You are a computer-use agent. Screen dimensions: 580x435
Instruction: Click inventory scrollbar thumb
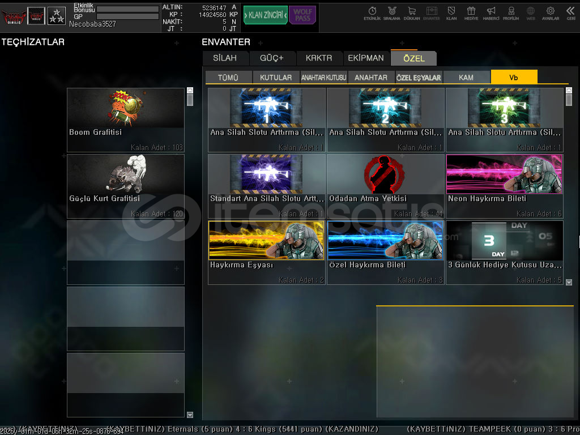(569, 100)
